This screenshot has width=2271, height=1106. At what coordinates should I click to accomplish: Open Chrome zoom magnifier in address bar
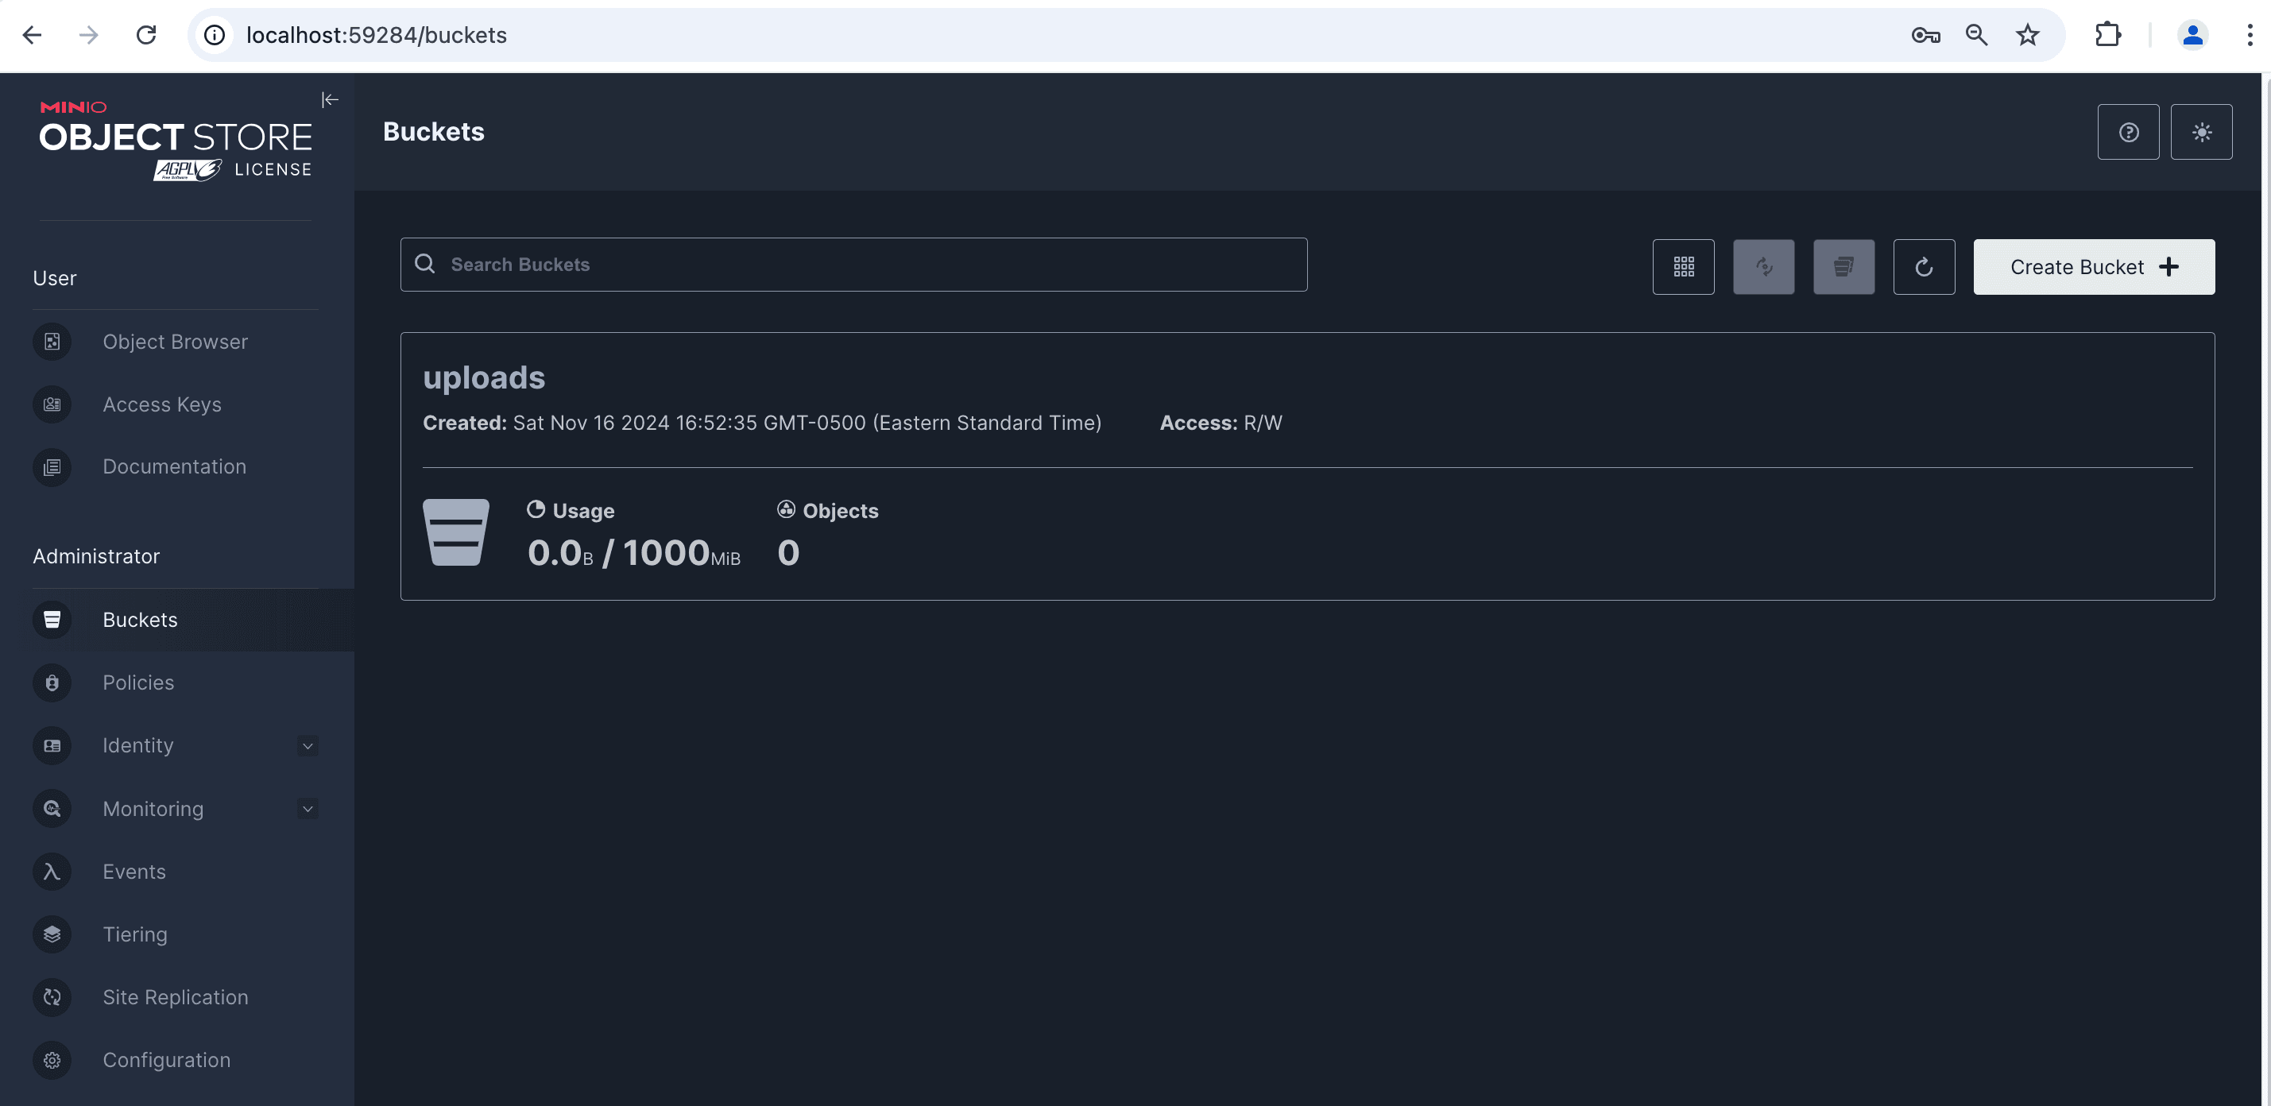(x=1976, y=35)
